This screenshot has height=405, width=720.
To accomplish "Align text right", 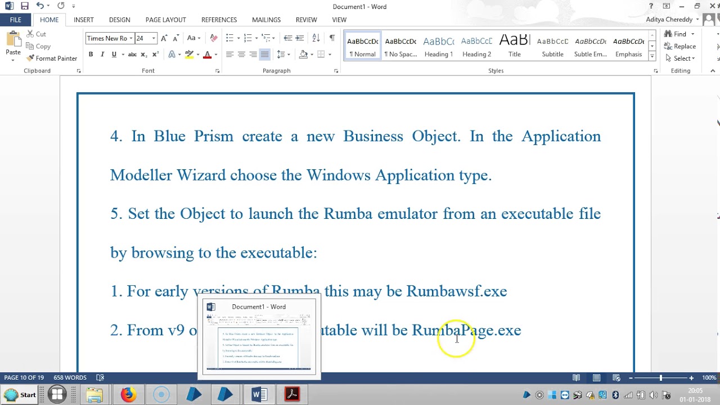I will pyautogui.click(x=253, y=55).
